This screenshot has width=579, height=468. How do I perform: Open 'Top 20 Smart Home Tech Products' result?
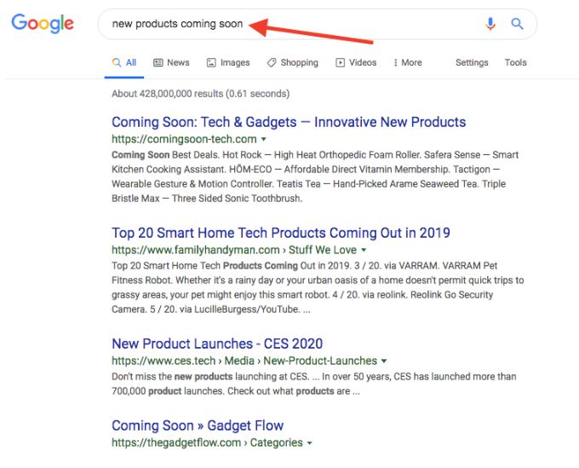tap(281, 233)
